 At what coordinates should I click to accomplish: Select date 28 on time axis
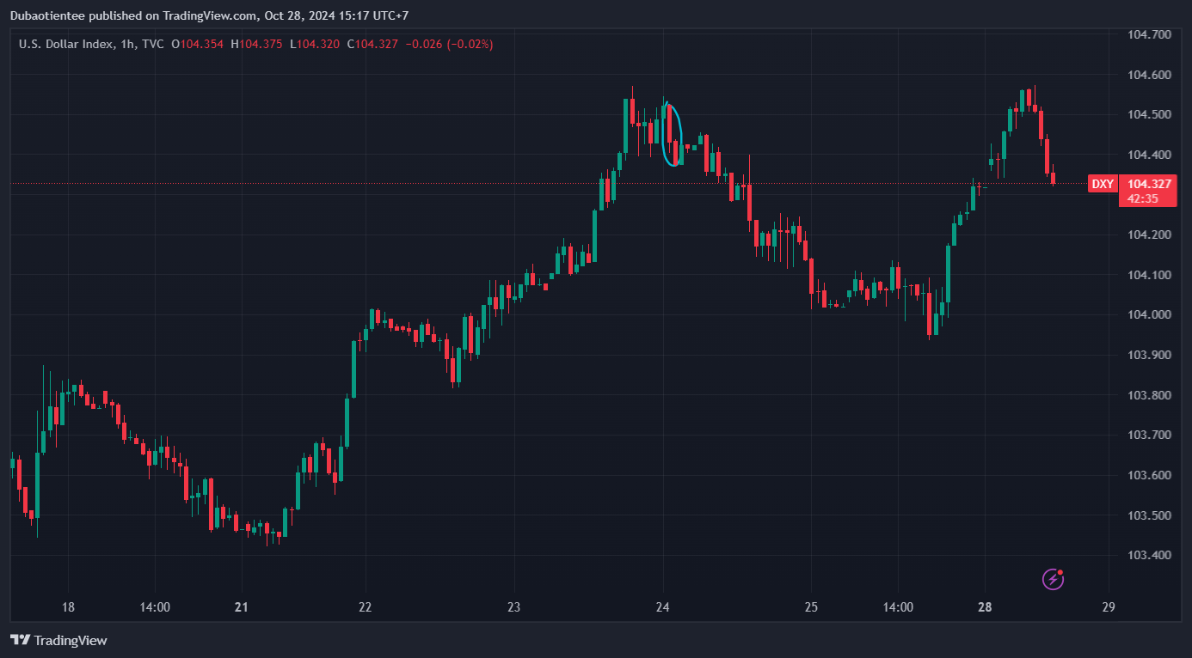click(x=985, y=607)
